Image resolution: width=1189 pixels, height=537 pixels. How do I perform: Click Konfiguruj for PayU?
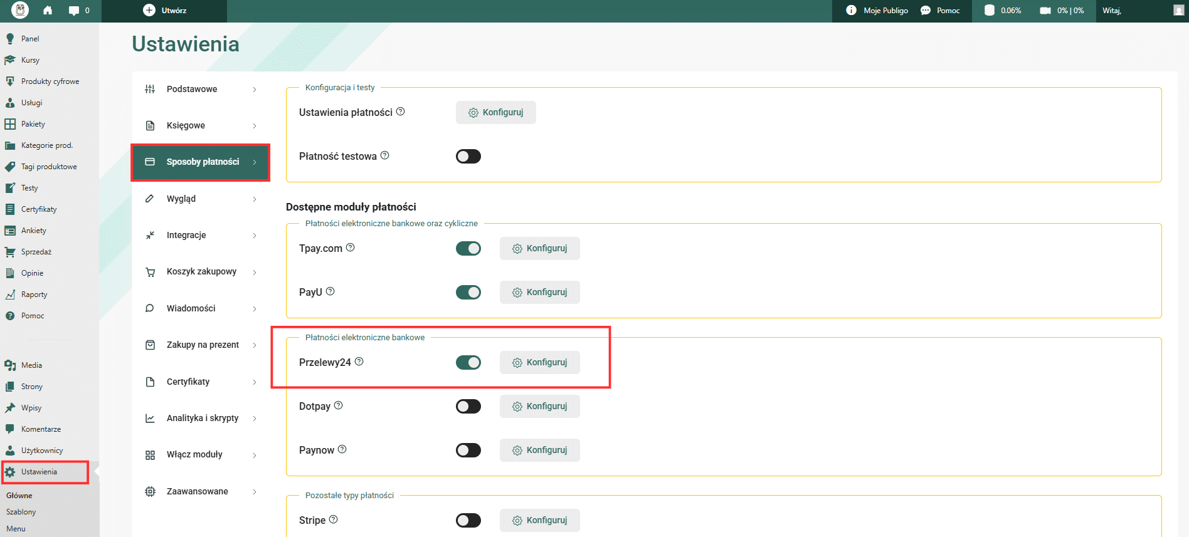540,292
